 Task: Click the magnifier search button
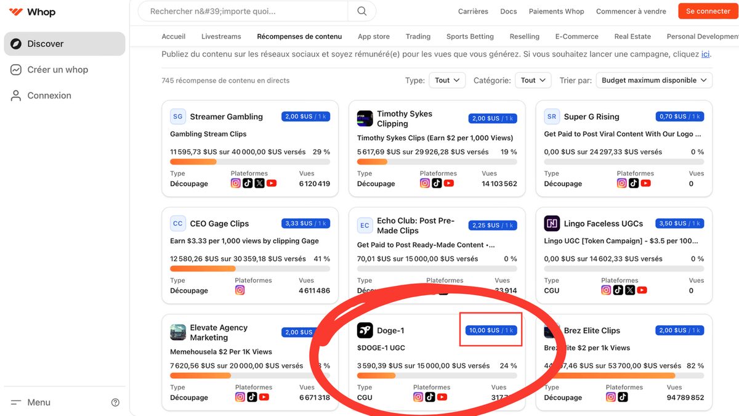(x=361, y=11)
